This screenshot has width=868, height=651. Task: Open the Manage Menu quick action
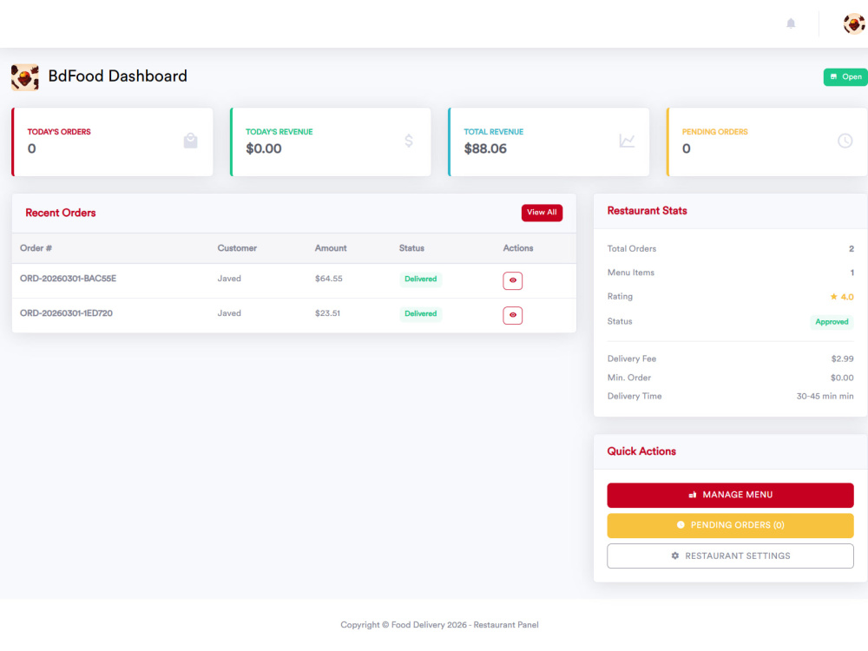coord(730,495)
